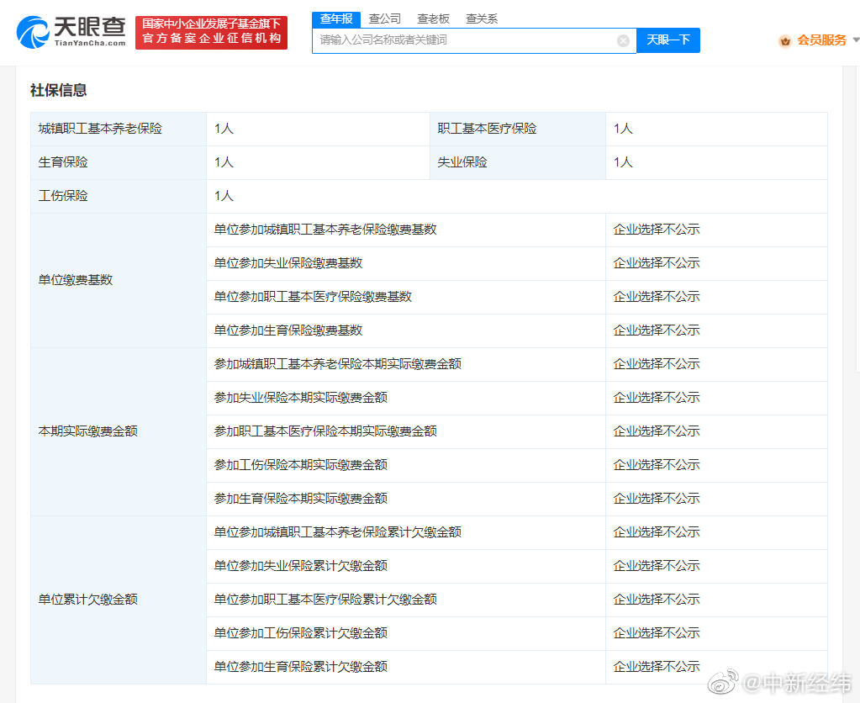
Task: Click the 单位累计欠缴金额 row header
Action: point(119,600)
